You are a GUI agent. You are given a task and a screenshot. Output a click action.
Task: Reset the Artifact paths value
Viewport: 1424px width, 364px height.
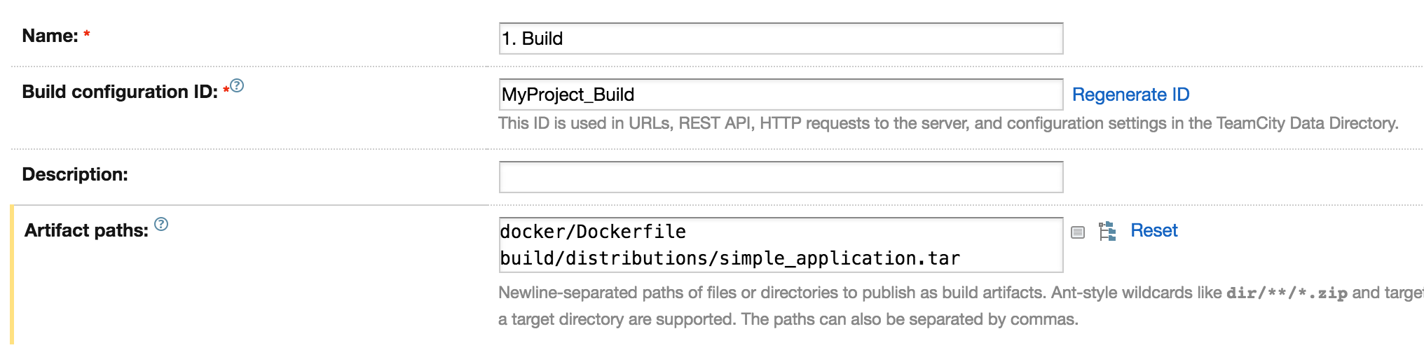click(x=1153, y=230)
